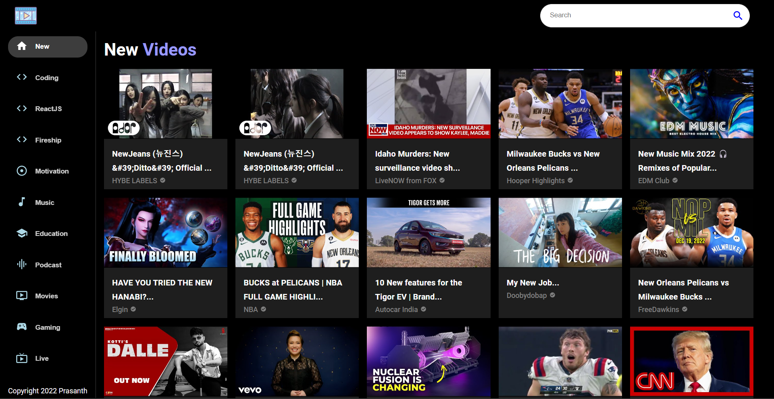The width and height of the screenshot is (774, 399).
Task: Click the game controller Gaming icon
Action: [x=22, y=327]
